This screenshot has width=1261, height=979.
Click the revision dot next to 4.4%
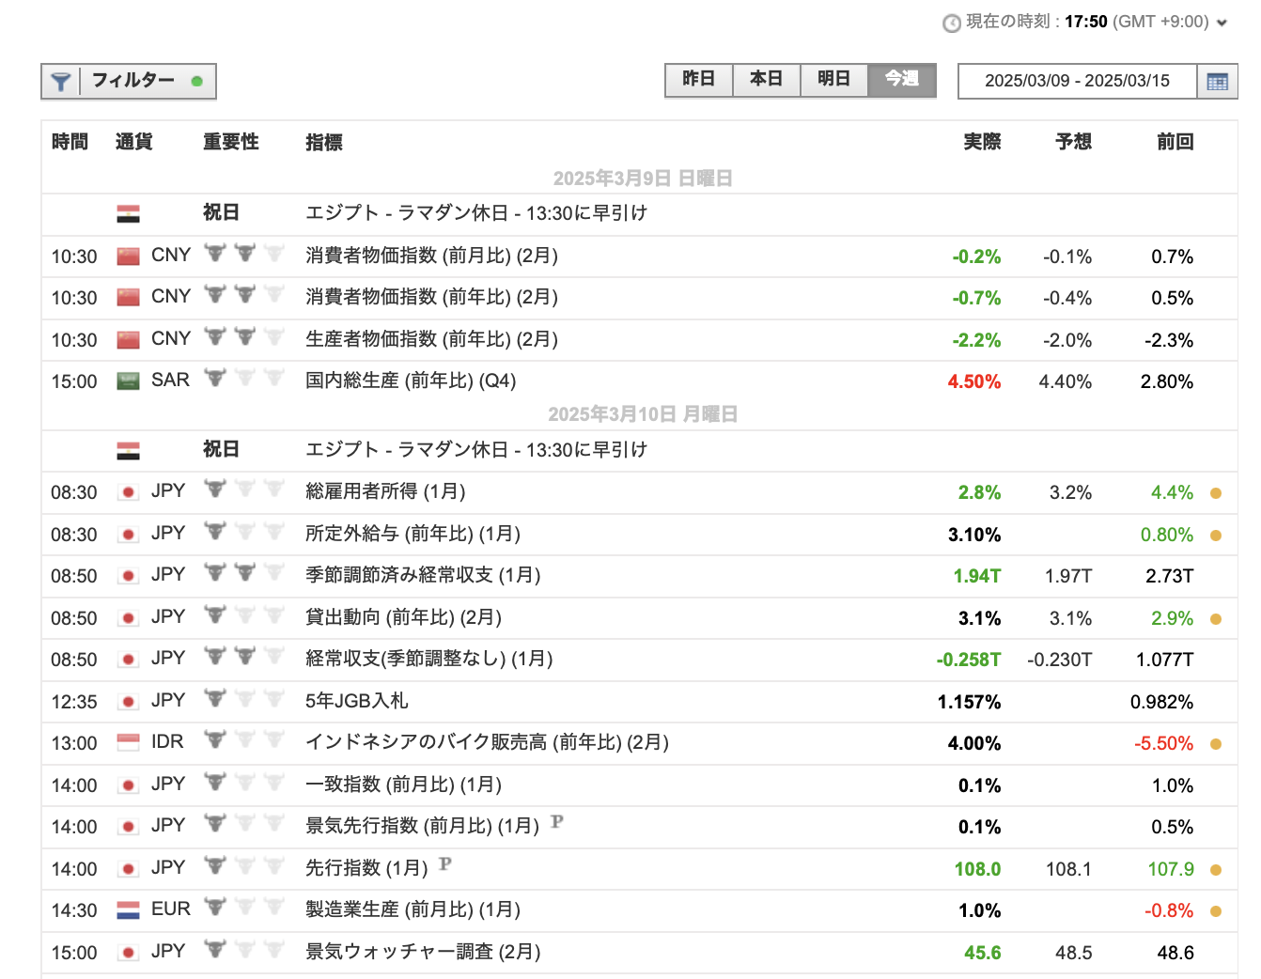1216,493
